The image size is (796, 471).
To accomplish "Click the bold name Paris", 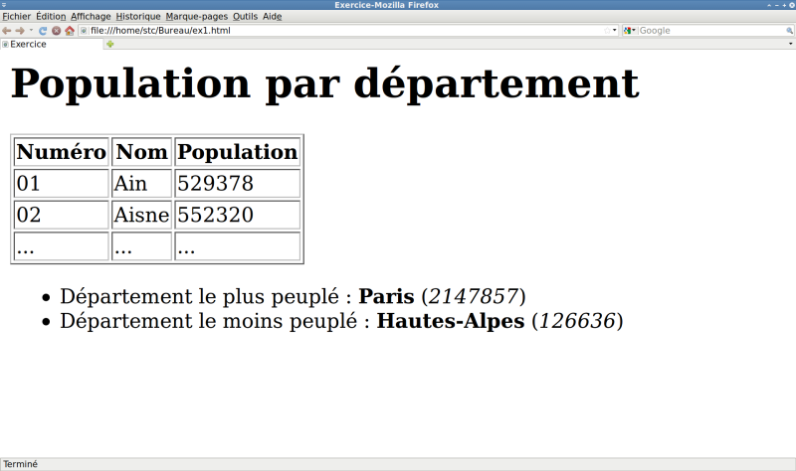I will click(386, 296).
